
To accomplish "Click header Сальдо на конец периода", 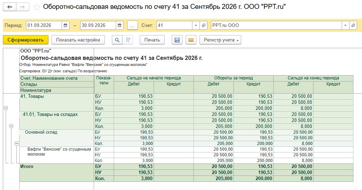I will coord(313,78).
